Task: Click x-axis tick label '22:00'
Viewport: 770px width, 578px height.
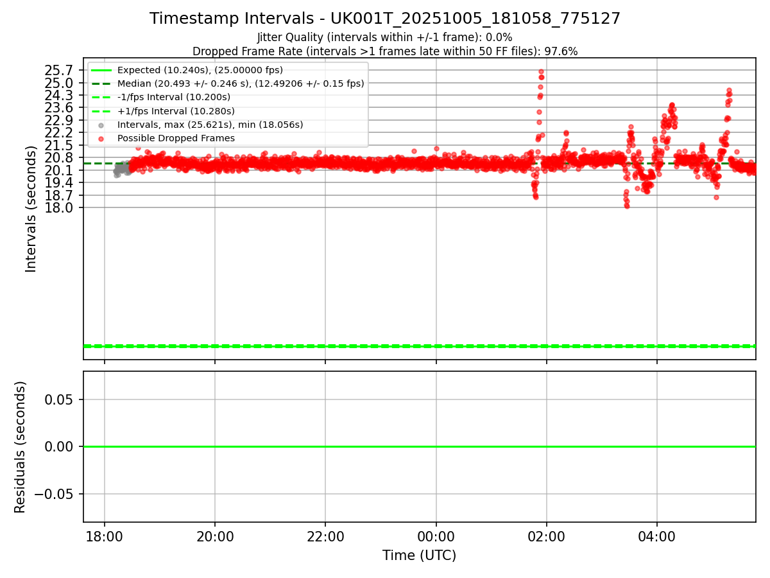Action: [x=325, y=536]
